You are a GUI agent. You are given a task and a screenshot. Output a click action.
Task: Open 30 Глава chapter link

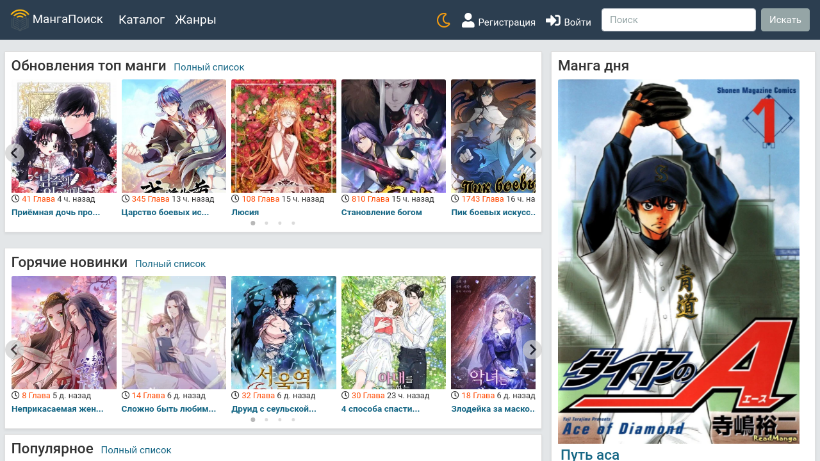[x=368, y=396]
